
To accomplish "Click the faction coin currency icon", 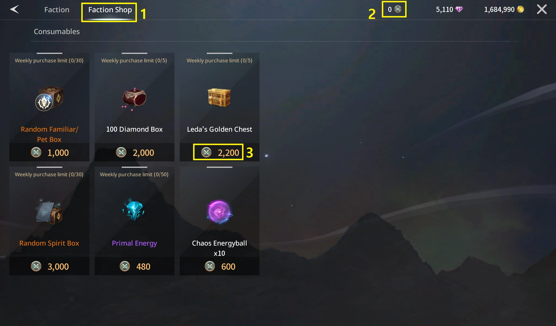I will [398, 9].
